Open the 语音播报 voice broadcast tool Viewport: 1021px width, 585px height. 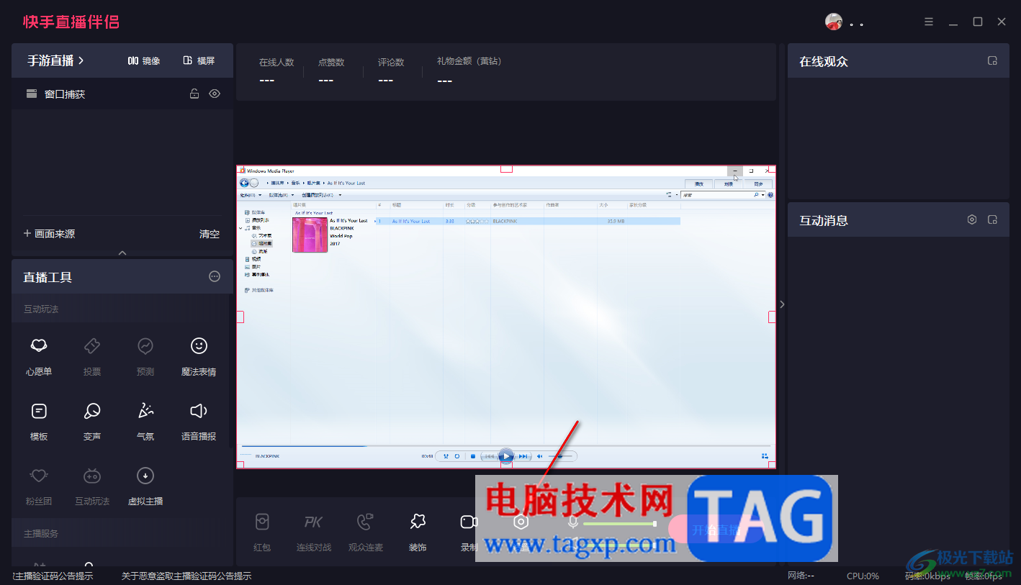199,421
